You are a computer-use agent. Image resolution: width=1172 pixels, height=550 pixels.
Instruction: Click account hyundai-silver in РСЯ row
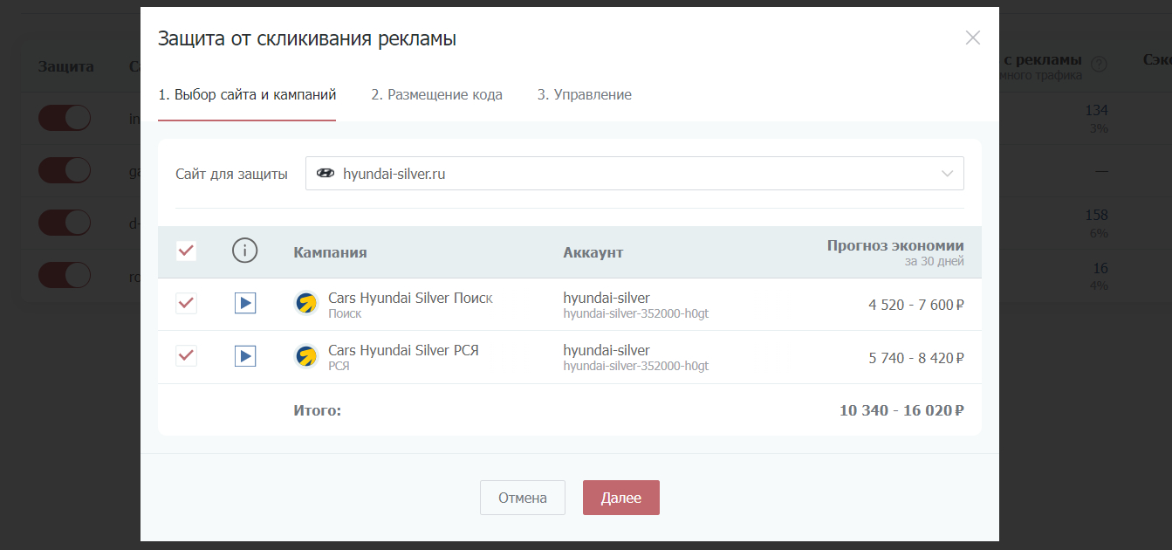(607, 350)
